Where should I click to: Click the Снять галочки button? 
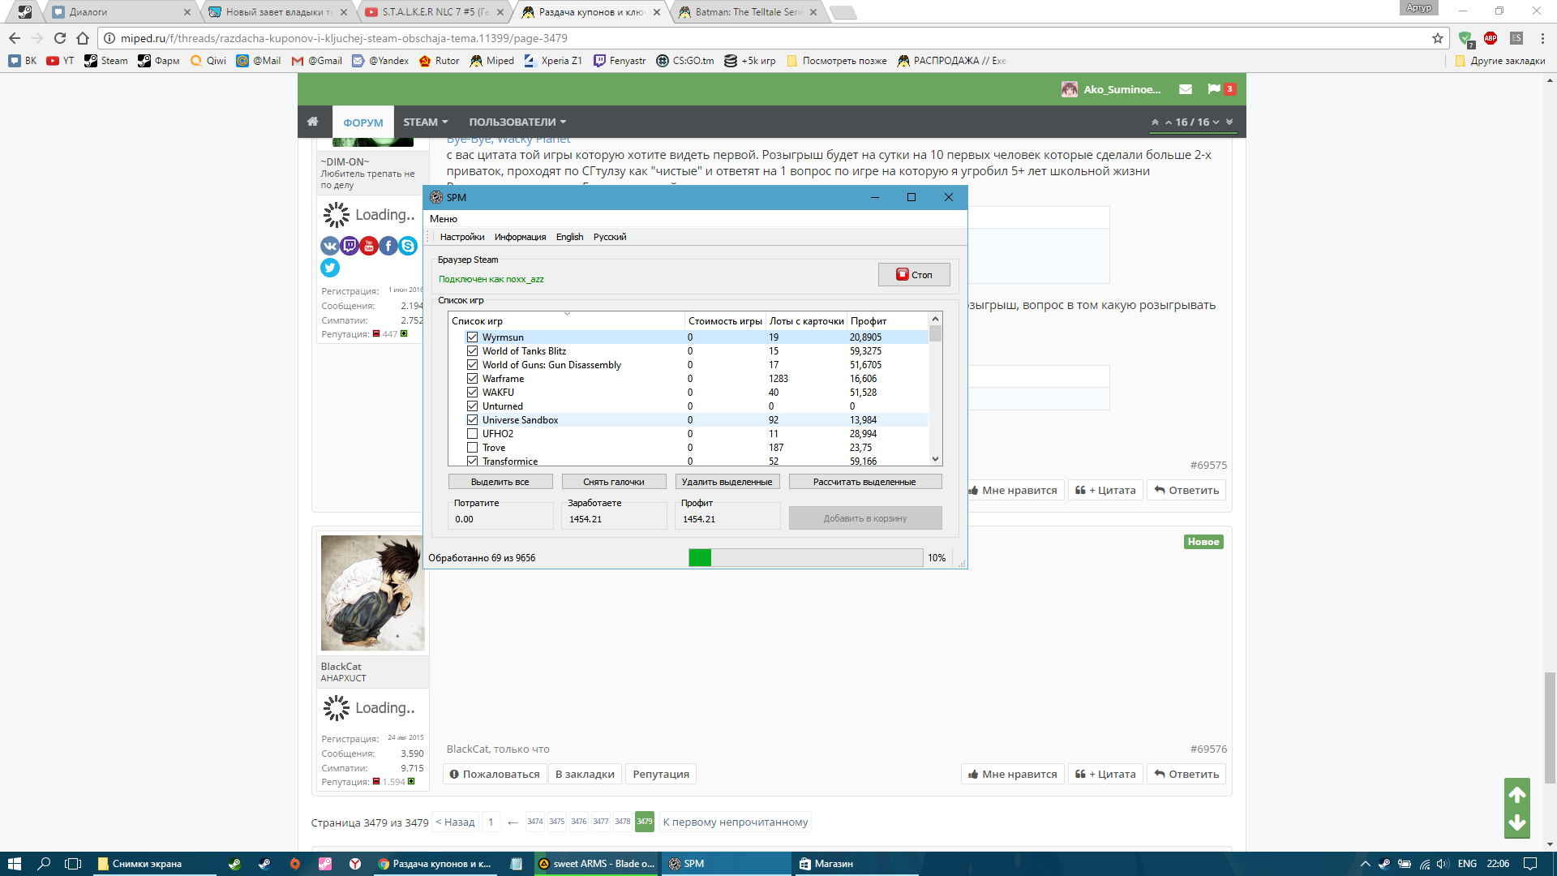click(x=614, y=482)
